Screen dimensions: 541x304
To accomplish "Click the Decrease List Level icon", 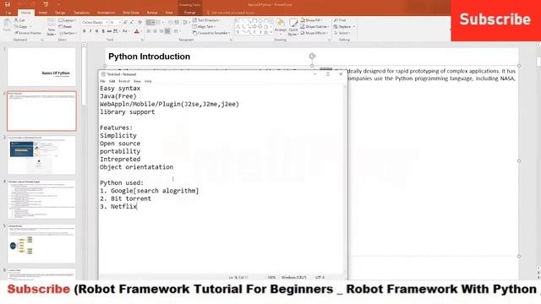I will tap(171, 23).
